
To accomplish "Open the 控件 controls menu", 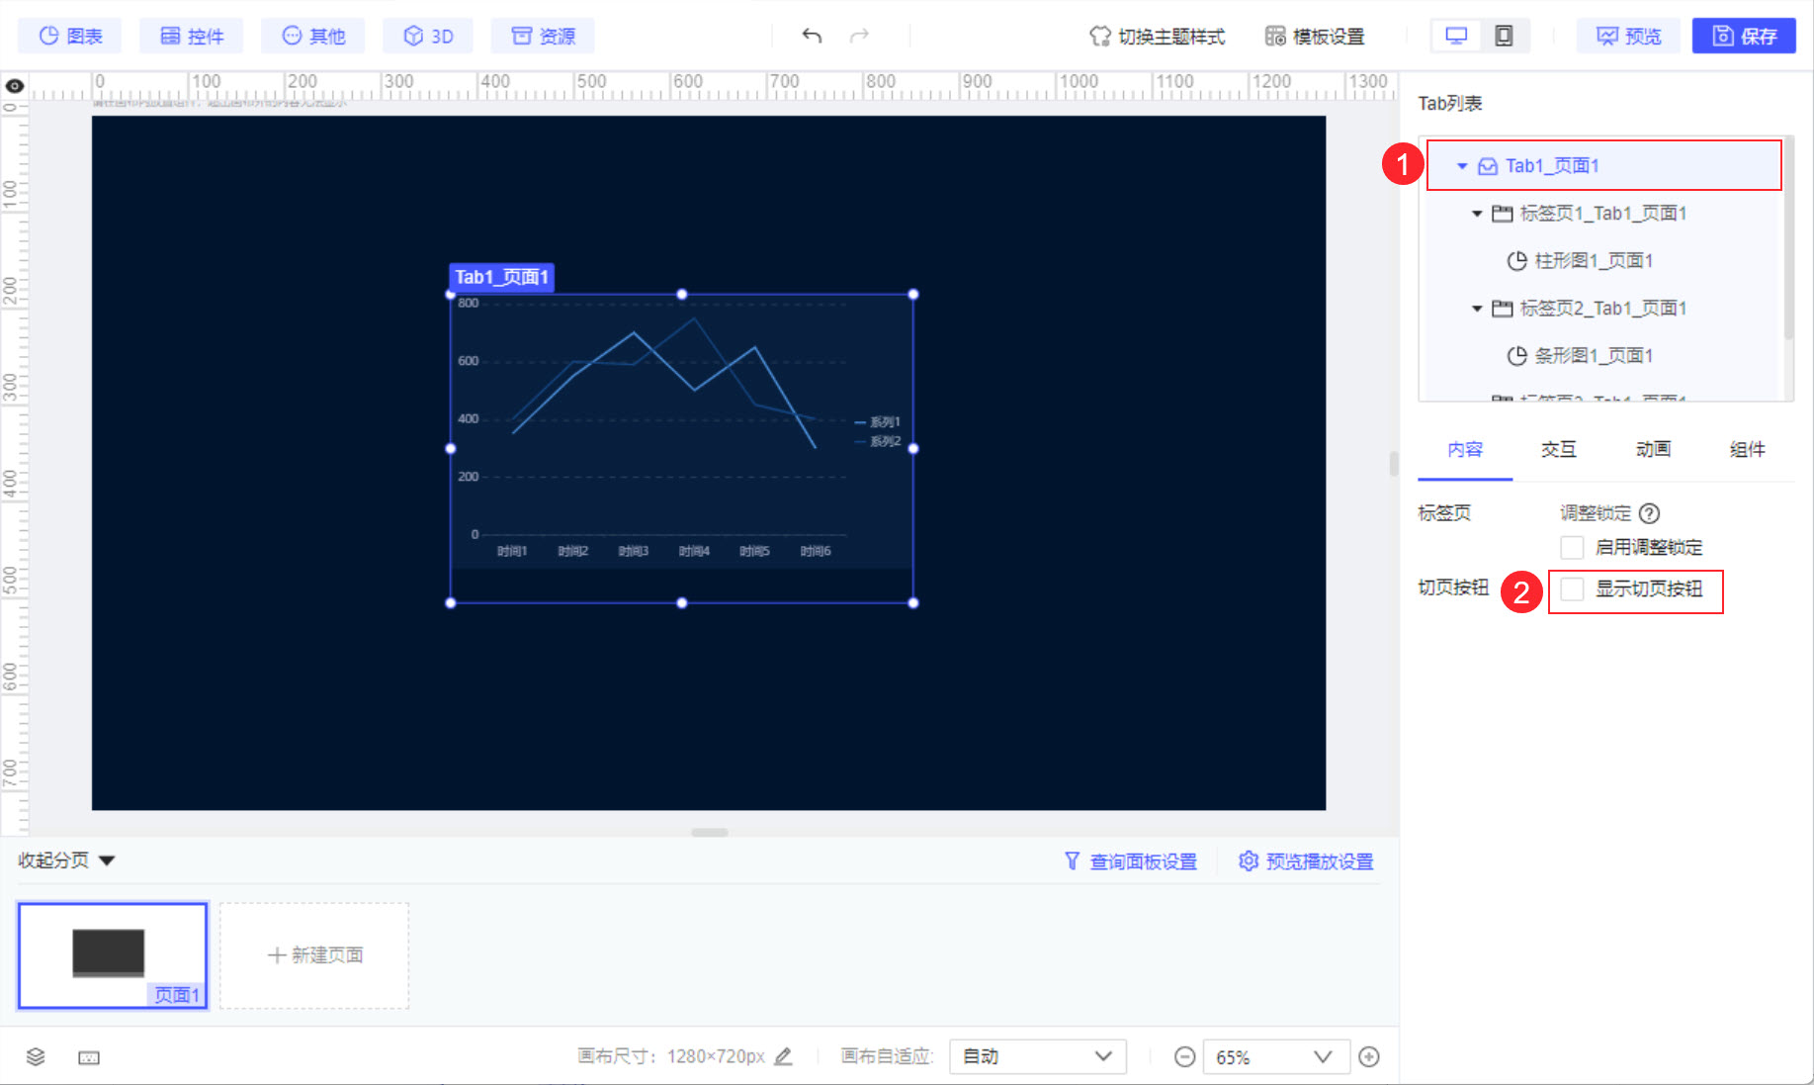I will [x=192, y=37].
